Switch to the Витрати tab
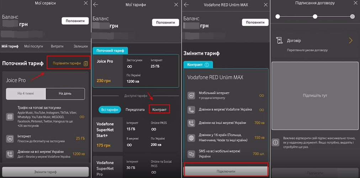Image resolution: width=360 pixels, height=178 pixels. pyautogui.click(x=57, y=46)
